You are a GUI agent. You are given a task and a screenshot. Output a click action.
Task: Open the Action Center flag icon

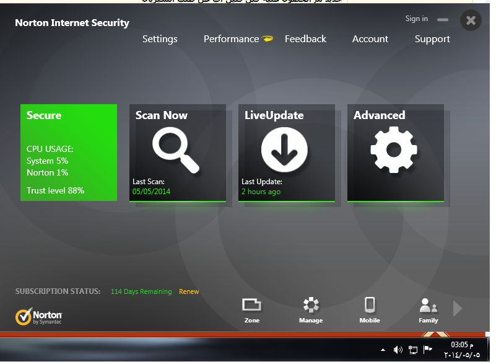[x=428, y=349]
